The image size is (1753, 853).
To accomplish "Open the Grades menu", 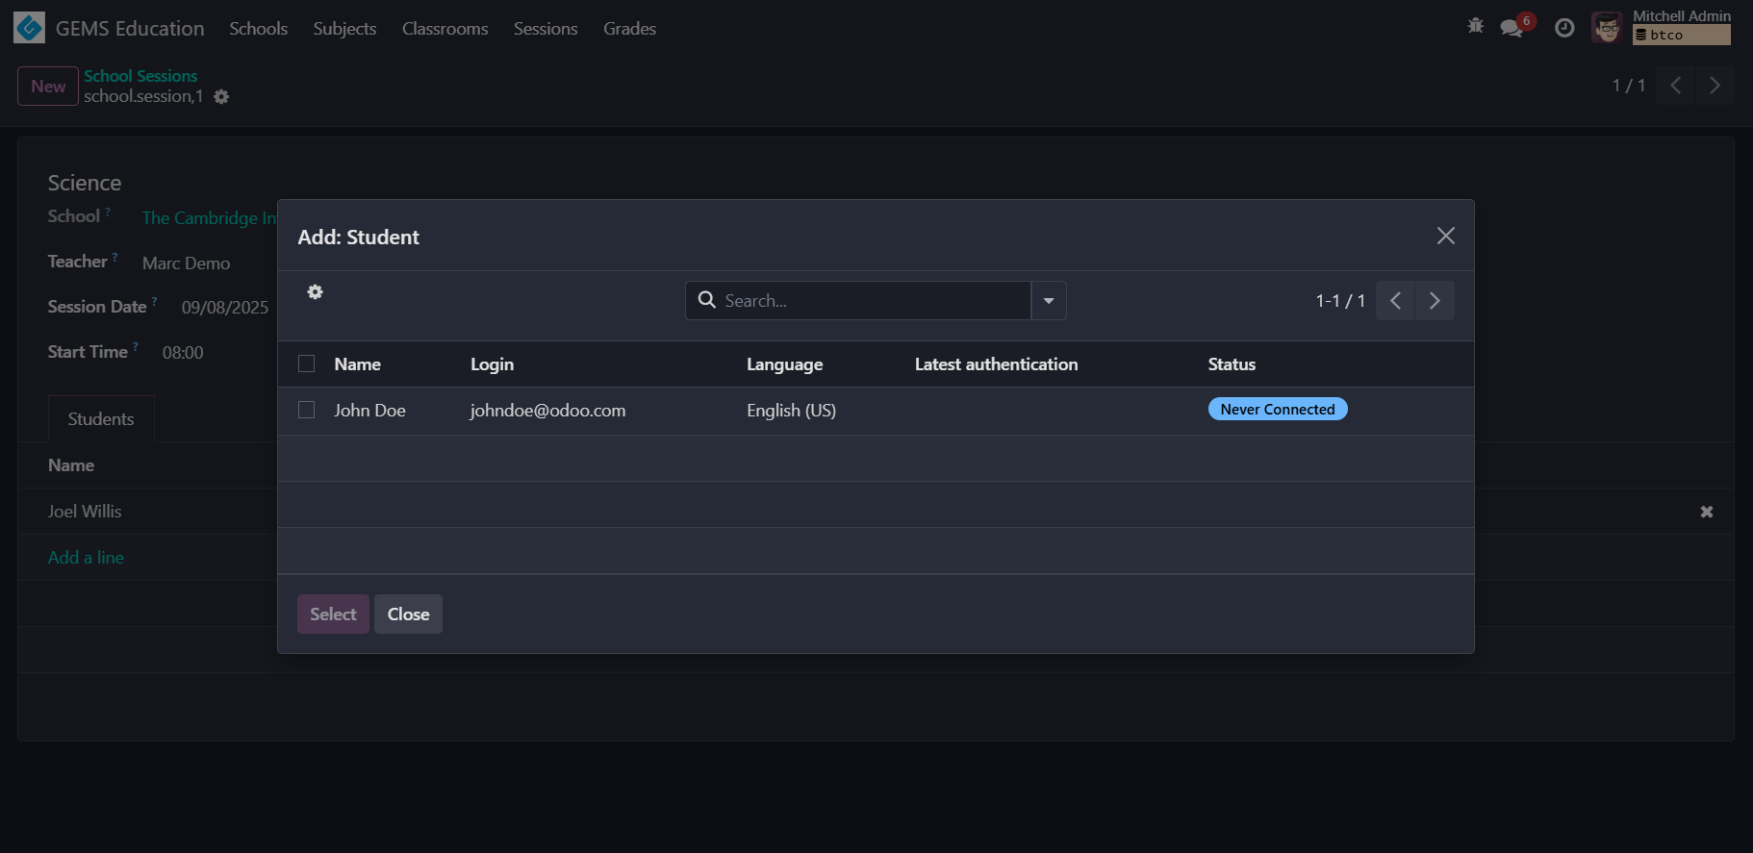I will coord(629,29).
